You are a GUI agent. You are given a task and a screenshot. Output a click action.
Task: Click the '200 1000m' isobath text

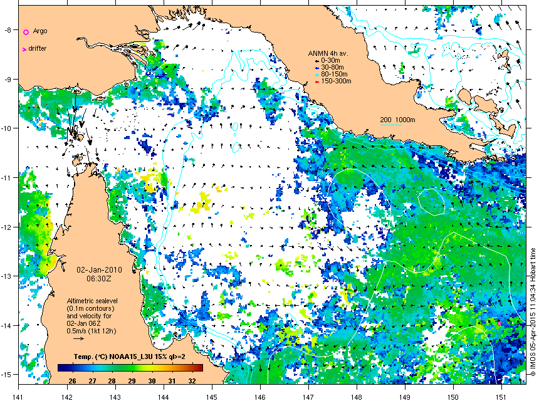coord(397,120)
